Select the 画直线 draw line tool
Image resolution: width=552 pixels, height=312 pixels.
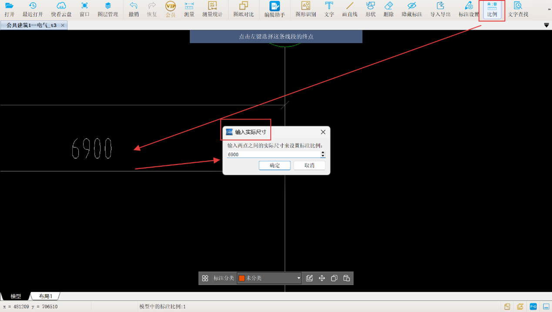tap(349, 9)
